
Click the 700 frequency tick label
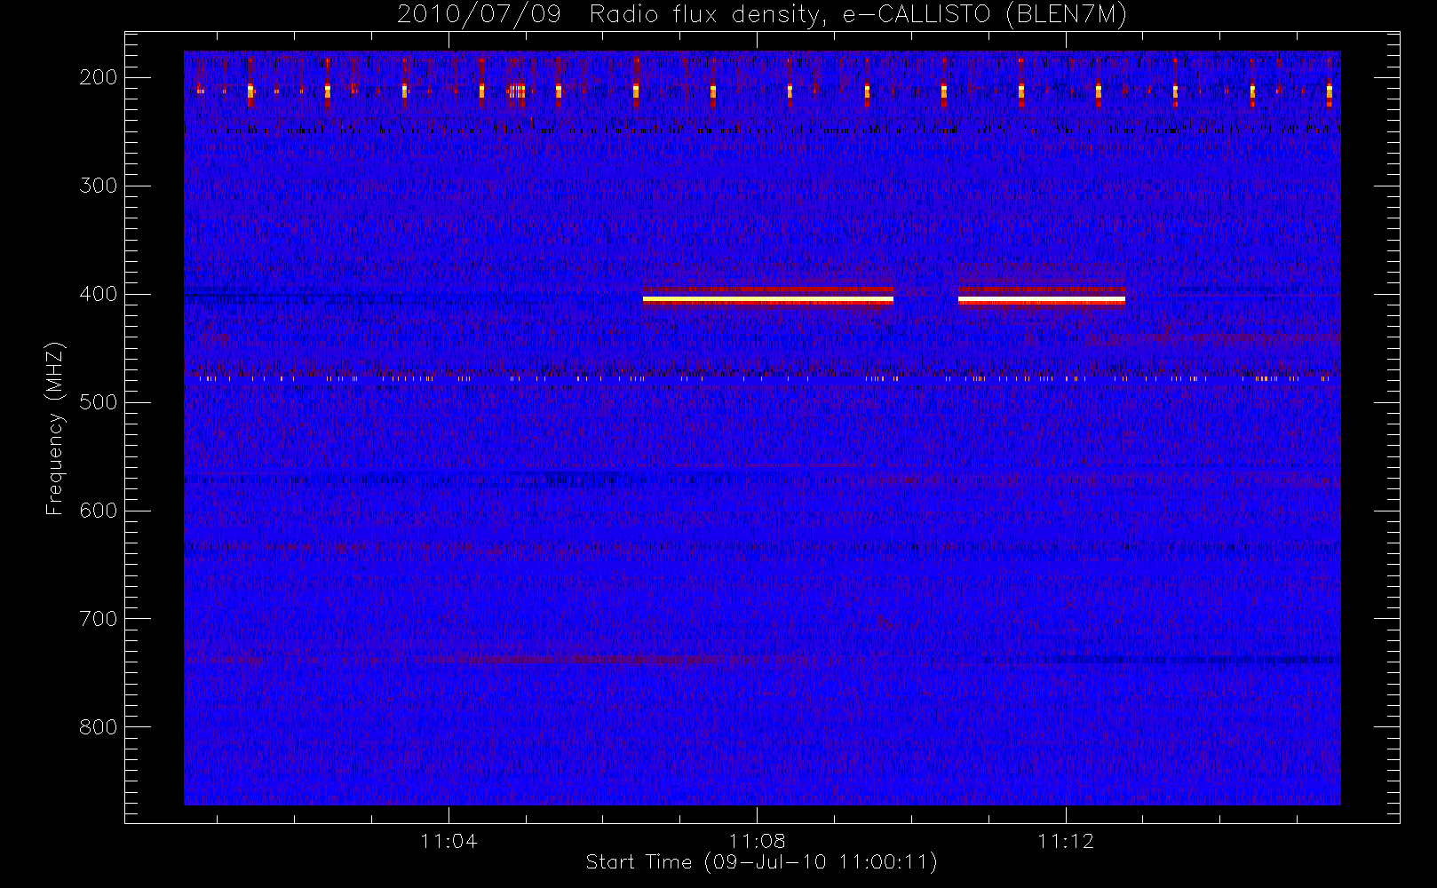click(x=99, y=619)
